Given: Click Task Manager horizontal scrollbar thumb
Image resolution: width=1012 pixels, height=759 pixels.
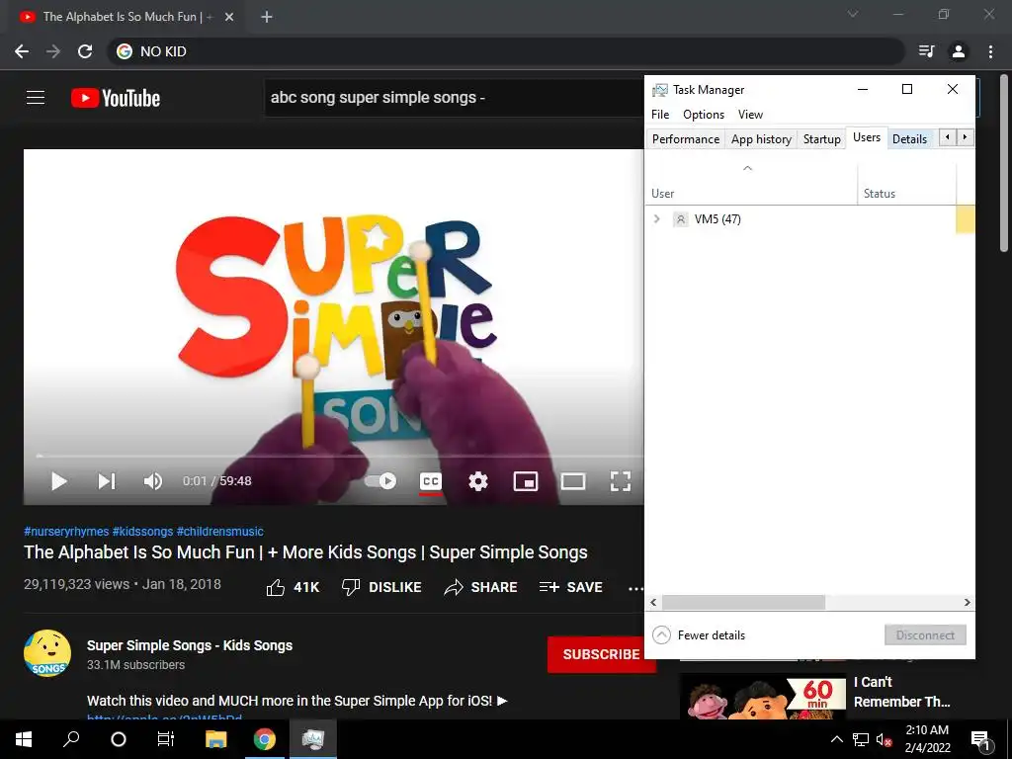Looking at the screenshot, I should tap(743, 602).
